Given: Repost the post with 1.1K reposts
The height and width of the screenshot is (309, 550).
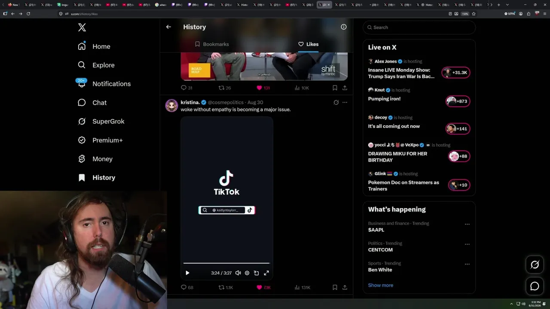Looking at the screenshot, I should click(x=226, y=288).
